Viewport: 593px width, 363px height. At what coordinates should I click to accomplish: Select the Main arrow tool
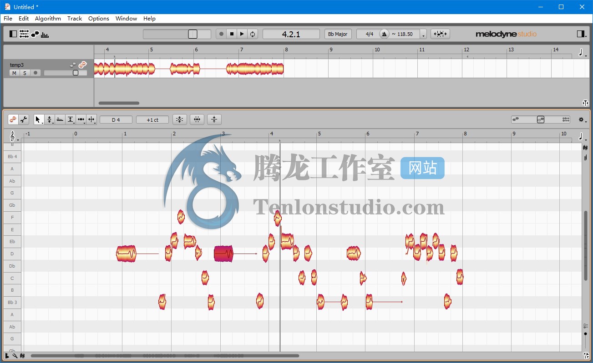pos(39,119)
